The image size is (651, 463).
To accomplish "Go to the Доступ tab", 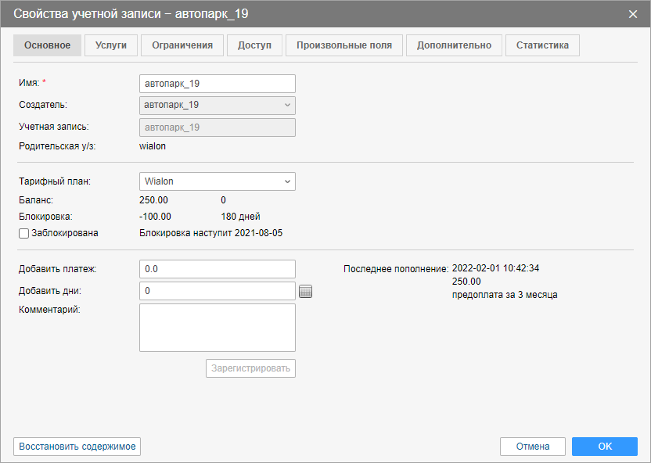I will (x=254, y=45).
